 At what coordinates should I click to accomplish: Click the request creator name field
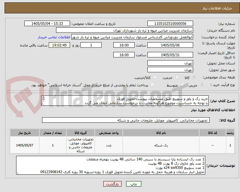coord(132,37)
